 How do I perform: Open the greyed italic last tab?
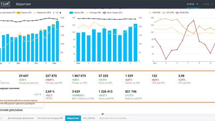pos(113,118)
